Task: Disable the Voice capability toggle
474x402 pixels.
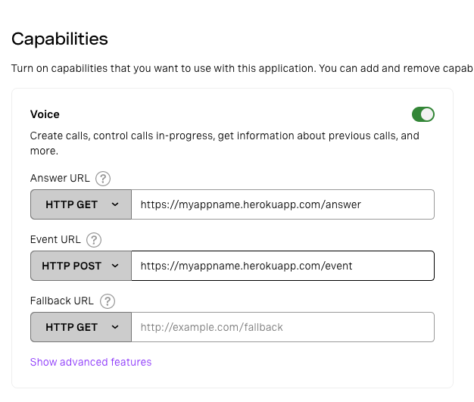Action: (x=423, y=114)
